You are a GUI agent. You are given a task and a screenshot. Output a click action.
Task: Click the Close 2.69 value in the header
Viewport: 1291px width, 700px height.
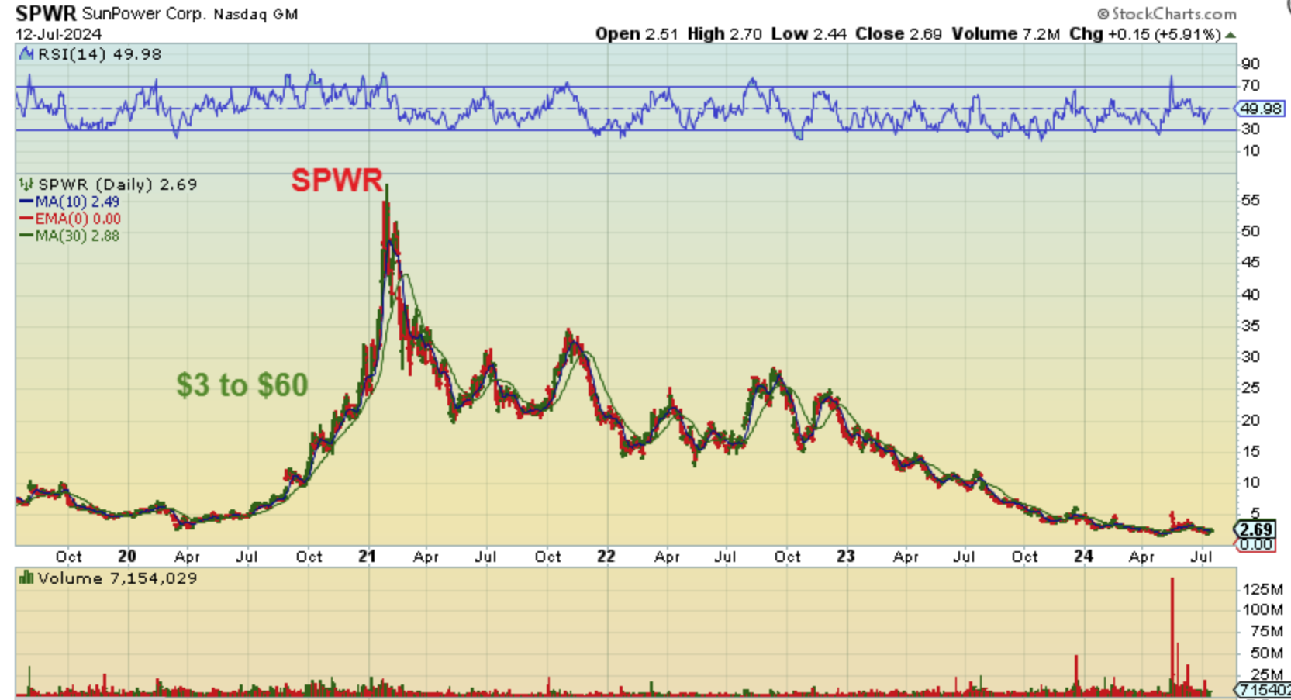899,34
